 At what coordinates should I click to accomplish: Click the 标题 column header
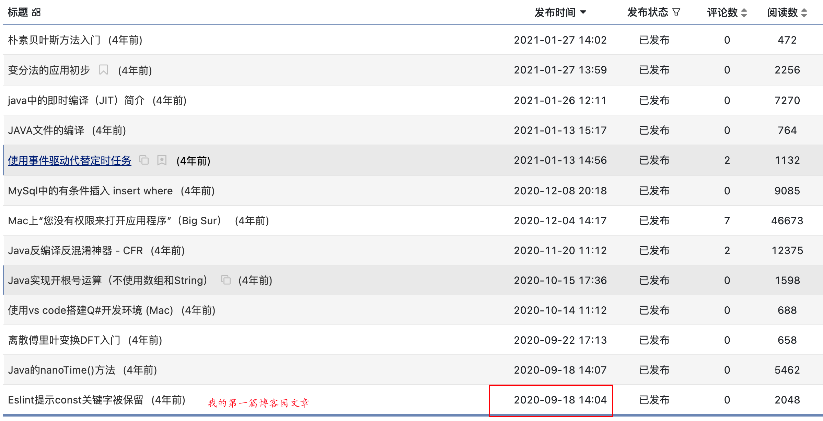pyautogui.click(x=18, y=13)
